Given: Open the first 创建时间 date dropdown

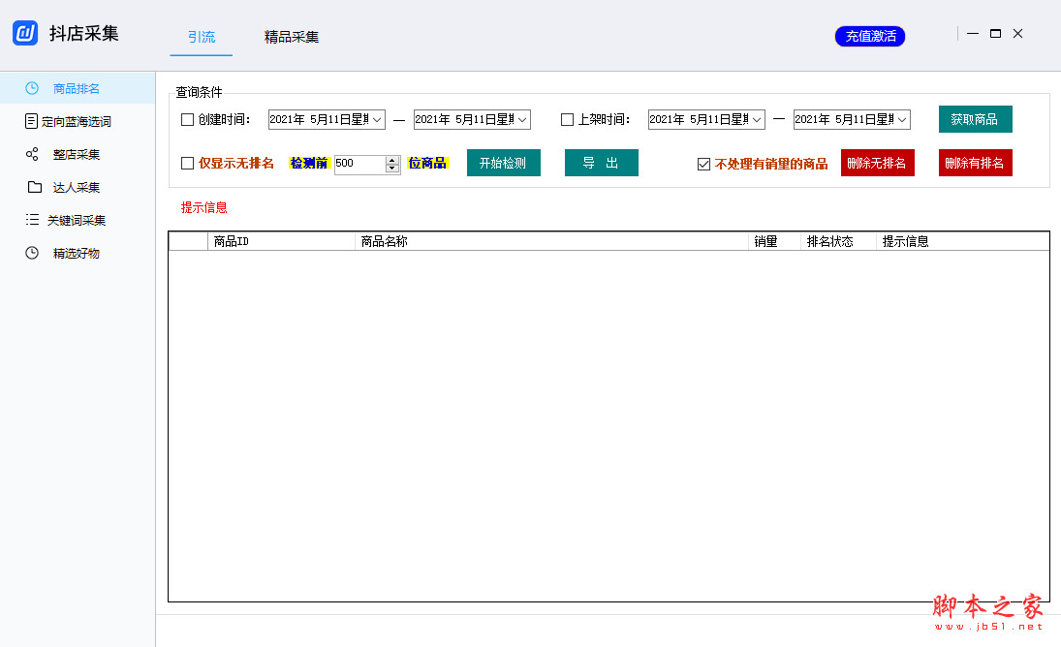Looking at the screenshot, I should tap(377, 119).
